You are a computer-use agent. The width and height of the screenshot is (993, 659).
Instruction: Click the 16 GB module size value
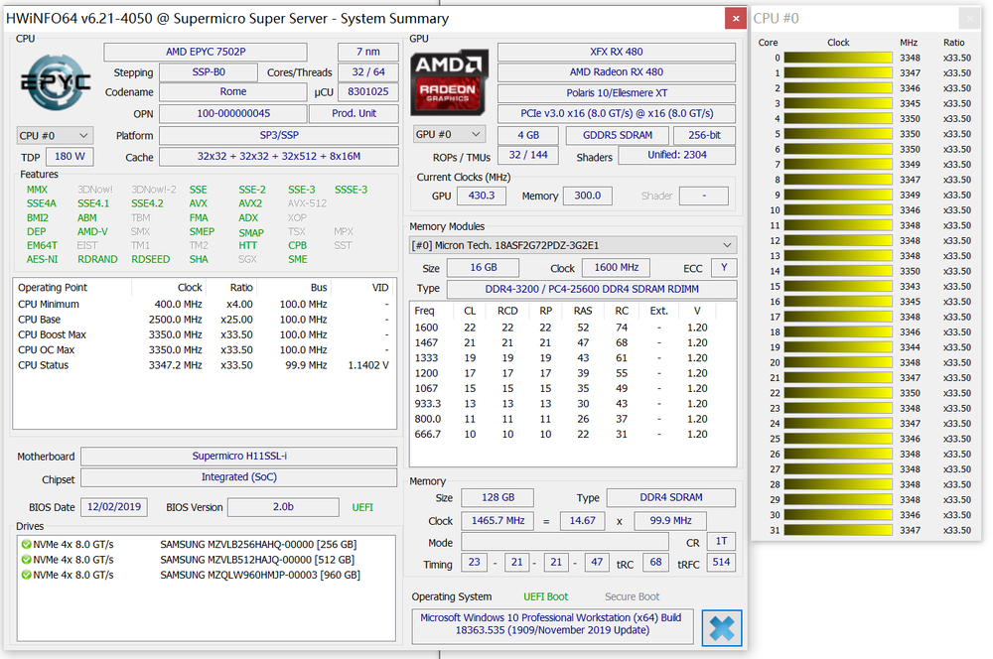[484, 268]
